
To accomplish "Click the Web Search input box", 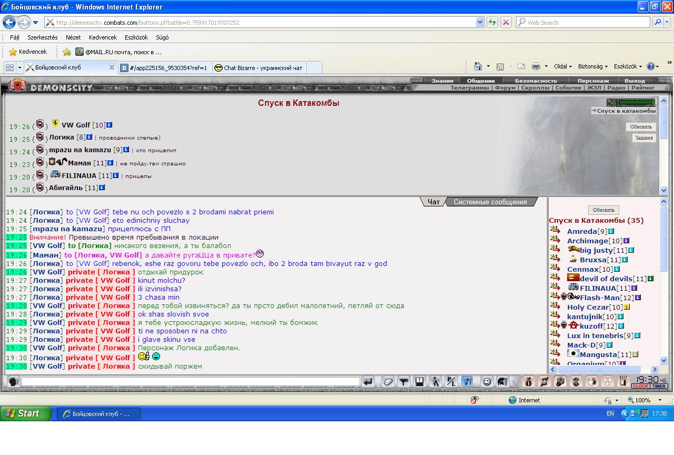I will tap(583, 22).
